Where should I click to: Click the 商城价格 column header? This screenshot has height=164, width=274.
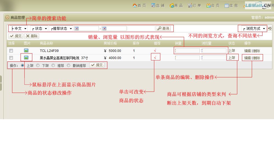click(110, 43)
